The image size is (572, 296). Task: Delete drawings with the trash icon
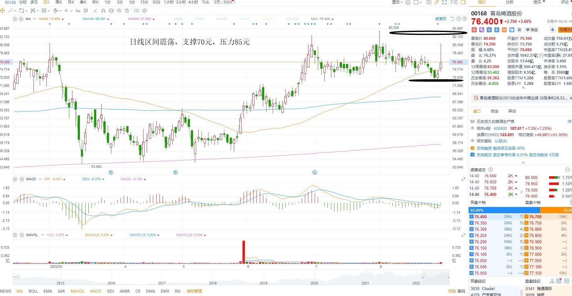tap(127, 11)
